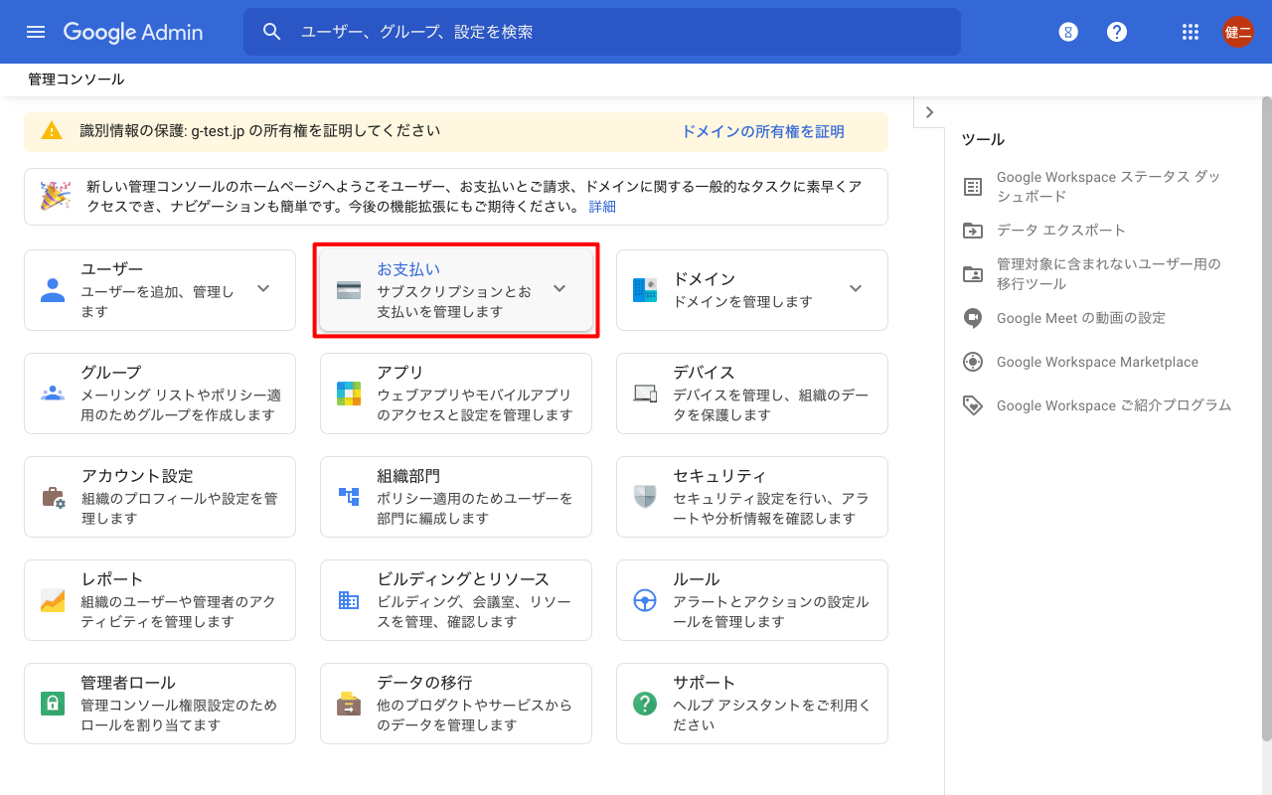Click the お支払い credit card icon

(x=349, y=290)
